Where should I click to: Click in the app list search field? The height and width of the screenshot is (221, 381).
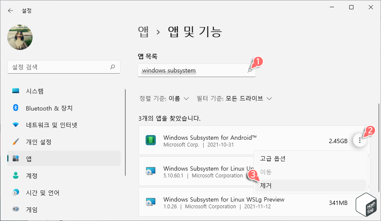click(x=197, y=71)
